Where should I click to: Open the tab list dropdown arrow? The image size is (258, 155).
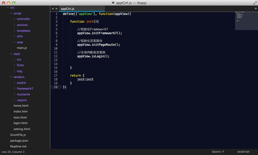click(x=256, y=8)
